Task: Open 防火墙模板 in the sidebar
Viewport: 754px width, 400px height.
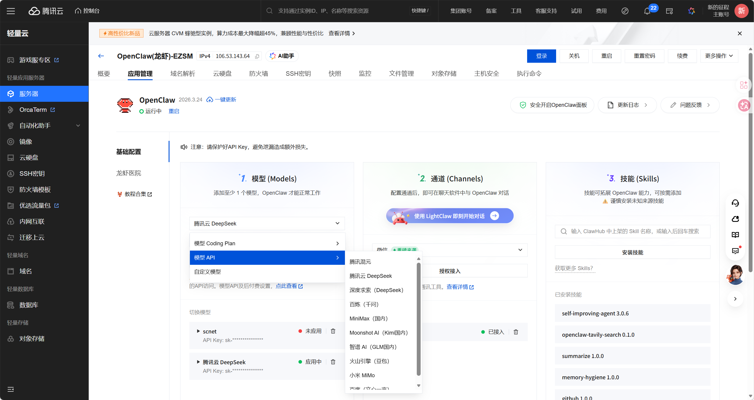Action: [x=35, y=190]
